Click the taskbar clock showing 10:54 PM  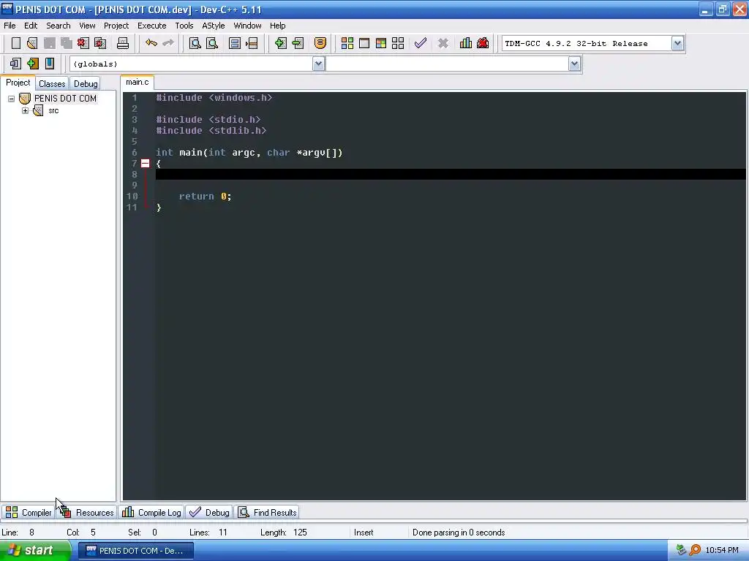(x=722, y=550)
